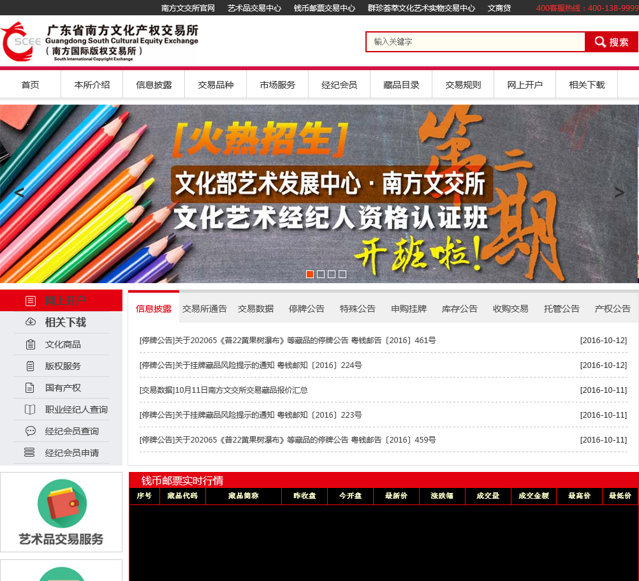Open the 经纪会员 navigation menu item
The height and width of the screenshot is (581, 639).
click(x=339, y=85)
